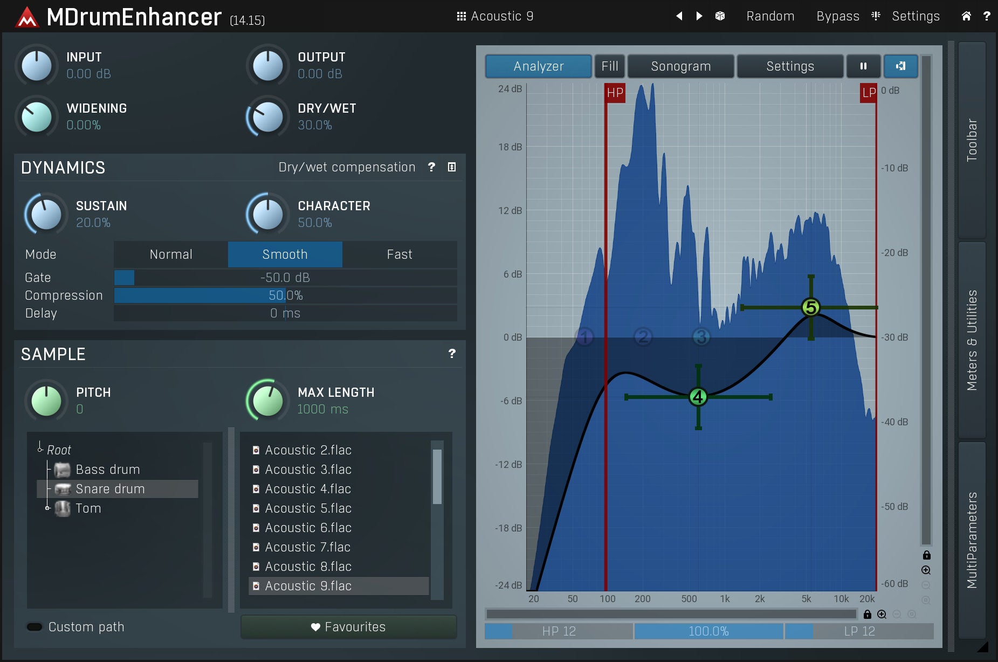Toggle the Fill display option
This screenshot has height=662, width=998.
click(609, 66)
